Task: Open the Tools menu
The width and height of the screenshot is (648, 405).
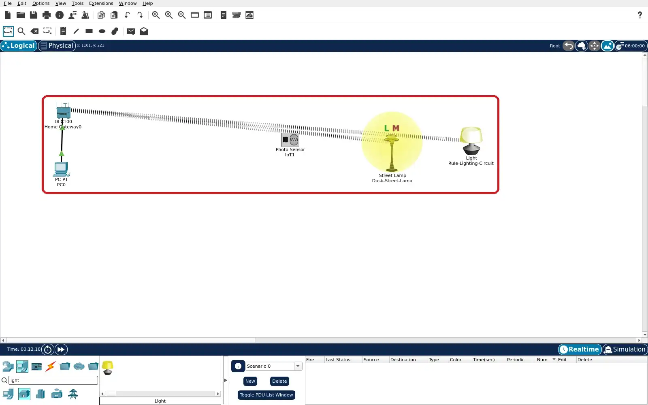Action: pos(77,3)
